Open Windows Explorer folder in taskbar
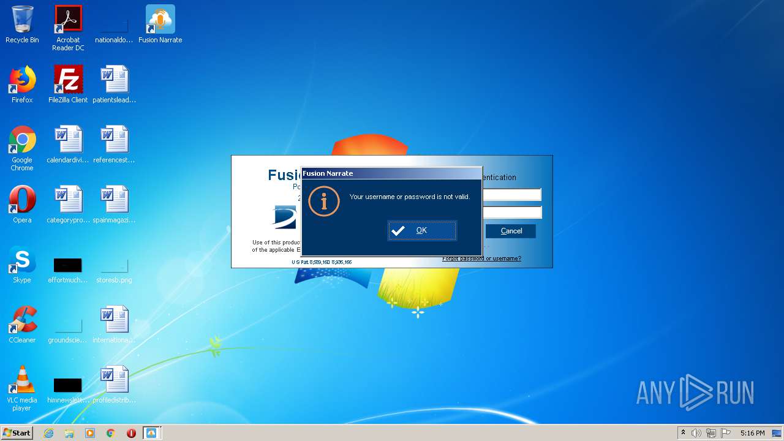 pyautogui.click(x=69, y=433)
